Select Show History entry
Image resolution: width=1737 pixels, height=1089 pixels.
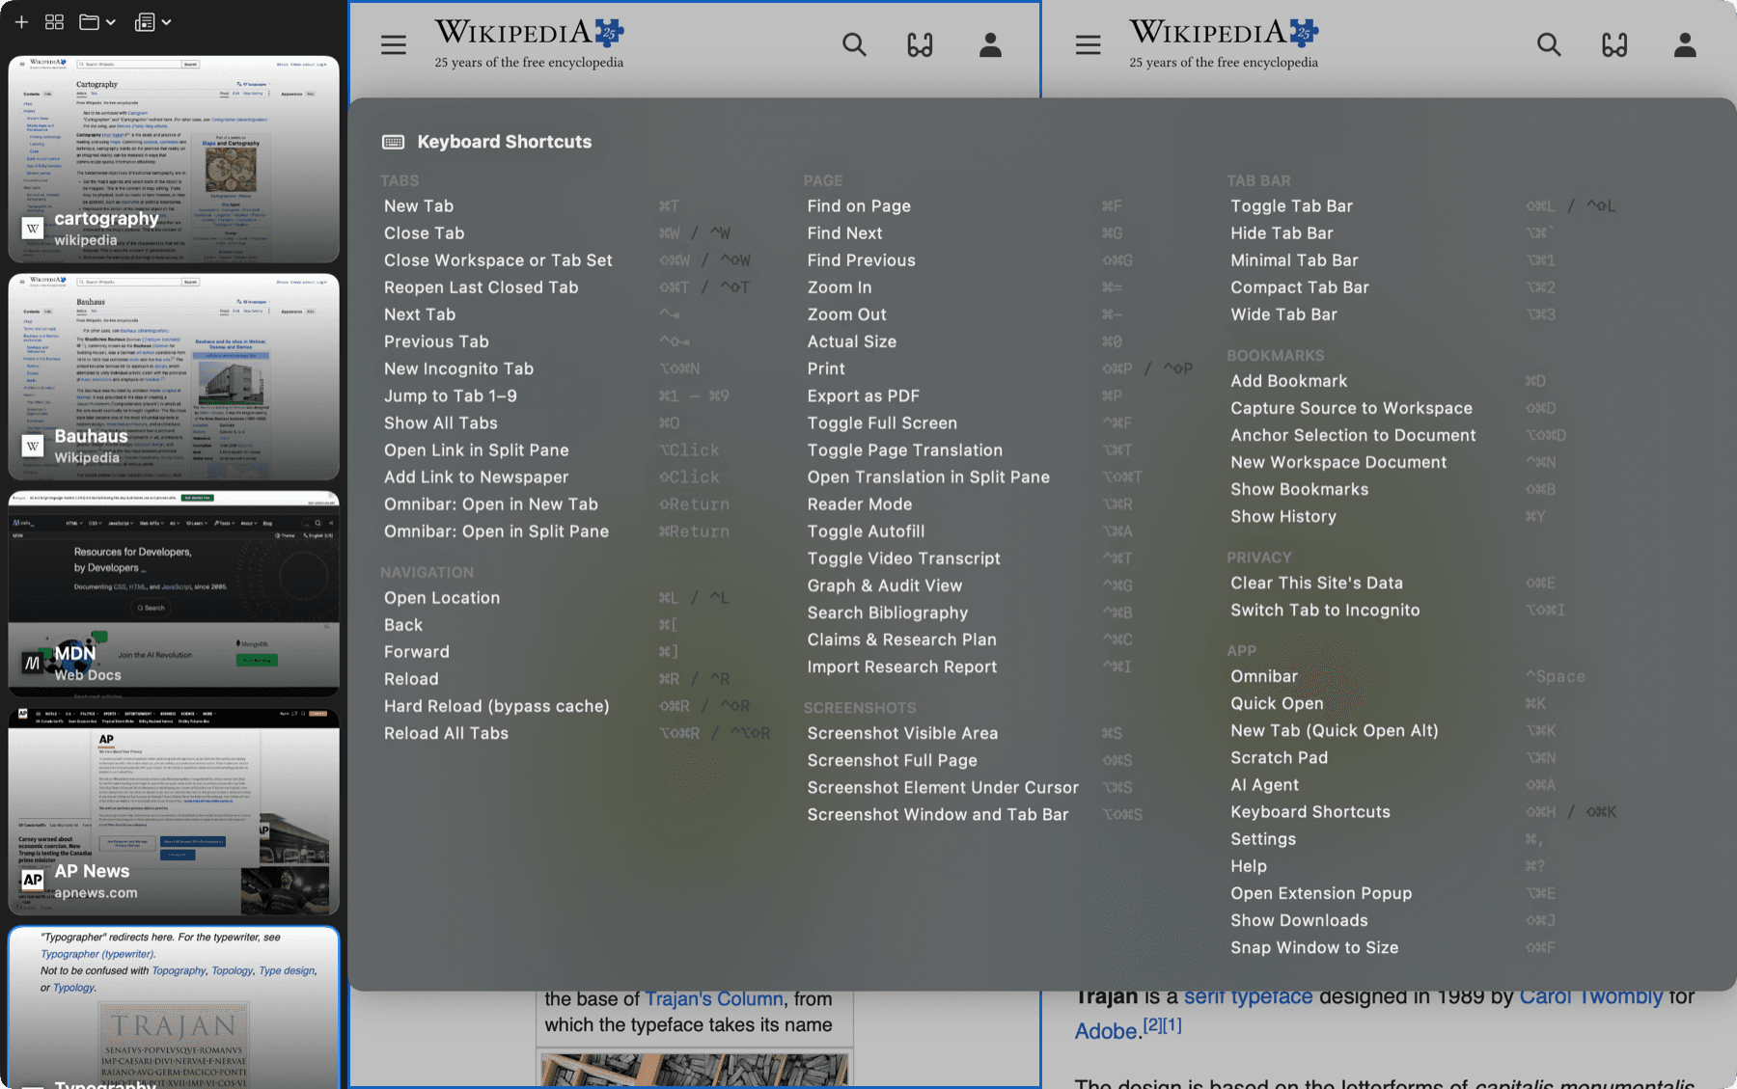tap(1423, 516)
